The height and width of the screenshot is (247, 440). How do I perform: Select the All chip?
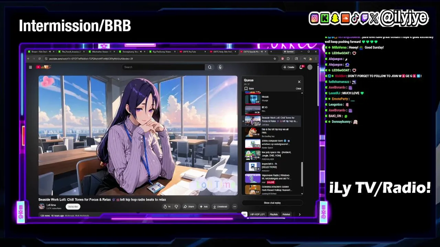pos(244,214)
